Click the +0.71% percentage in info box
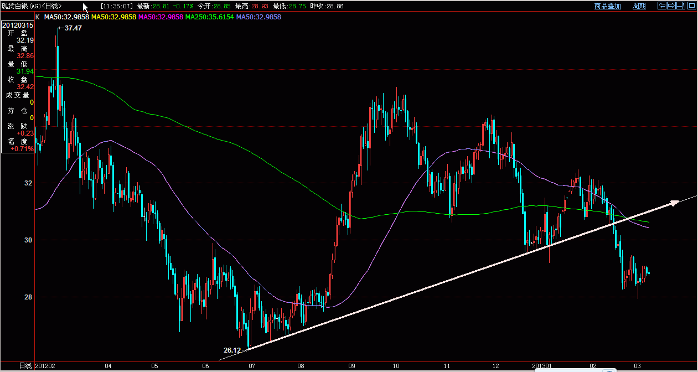698x372 pixels. (x=22, y=149)
